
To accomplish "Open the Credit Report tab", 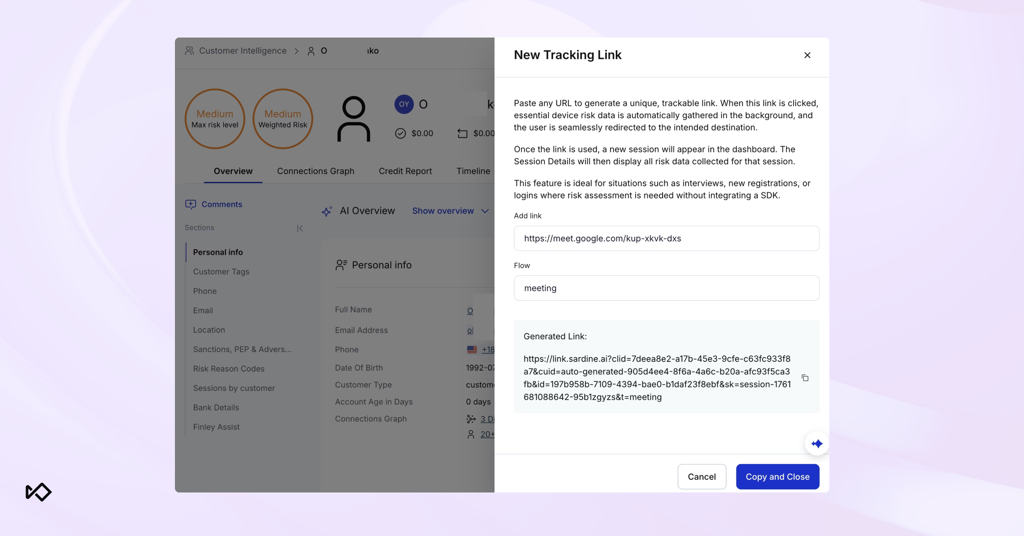I will (405, 171).
